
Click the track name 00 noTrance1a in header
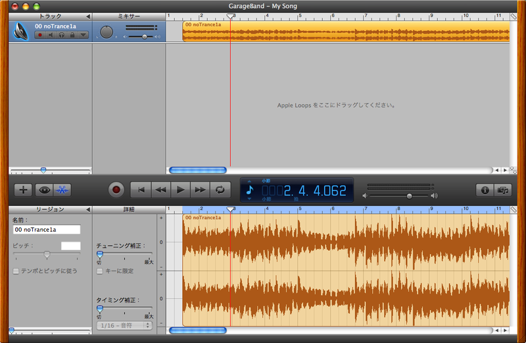click(56, 26)
